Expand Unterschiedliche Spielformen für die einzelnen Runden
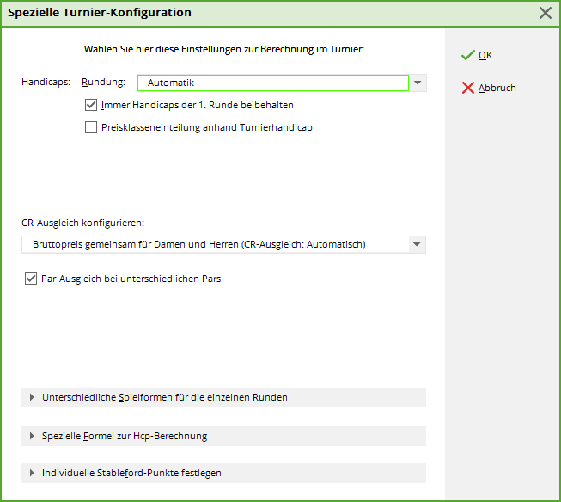This screenshot has height=502, width=561. [x=165, y=397]
